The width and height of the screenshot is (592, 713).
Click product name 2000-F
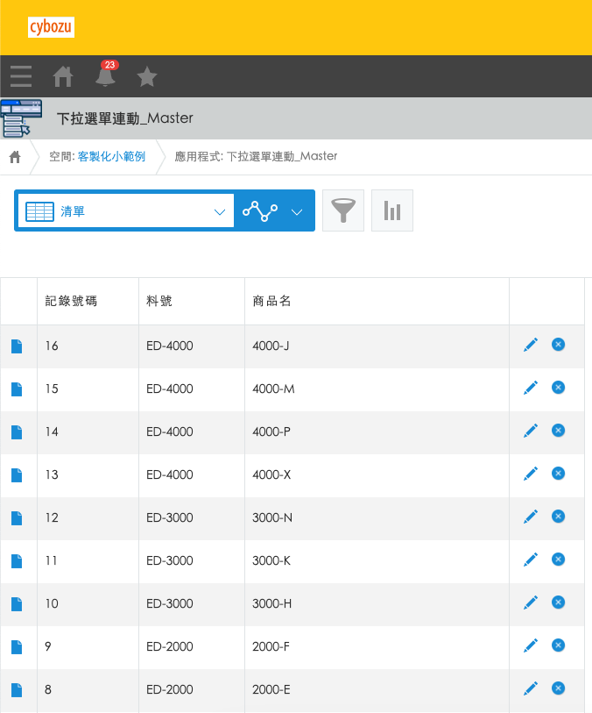(x=271, y=647)
